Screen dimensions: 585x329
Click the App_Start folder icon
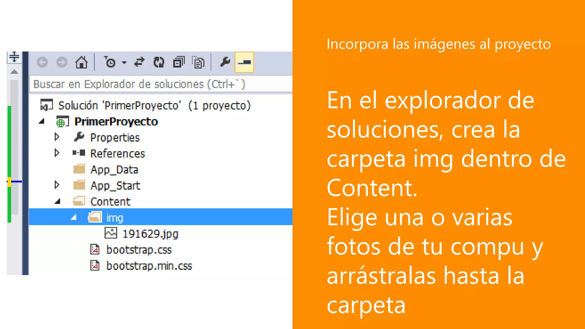79,185
